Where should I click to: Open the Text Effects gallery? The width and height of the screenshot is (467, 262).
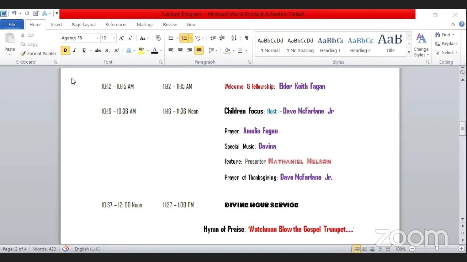pos(129,51)
